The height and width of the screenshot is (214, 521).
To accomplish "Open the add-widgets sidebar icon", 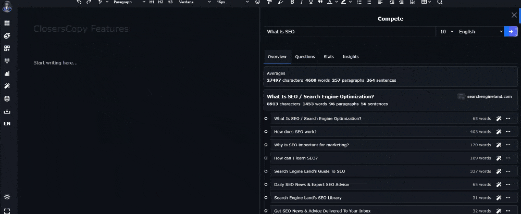I will 7,48.
